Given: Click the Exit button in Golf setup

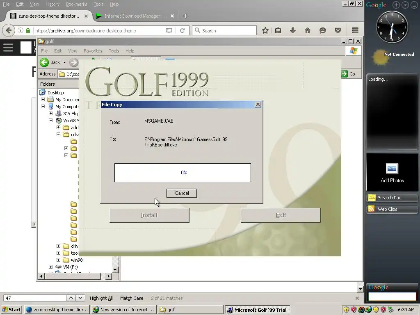Looking at the screenshot, I should tap(281, 215).
